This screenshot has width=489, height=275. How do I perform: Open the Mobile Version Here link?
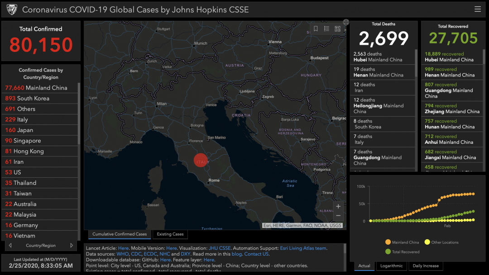[171, 248]
